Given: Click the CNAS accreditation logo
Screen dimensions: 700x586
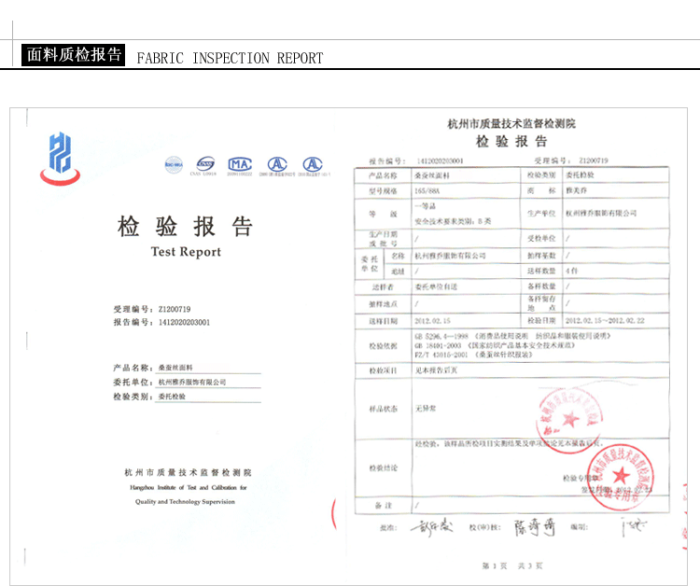Looking at the screenshot, I should click(x=204, y=164).
